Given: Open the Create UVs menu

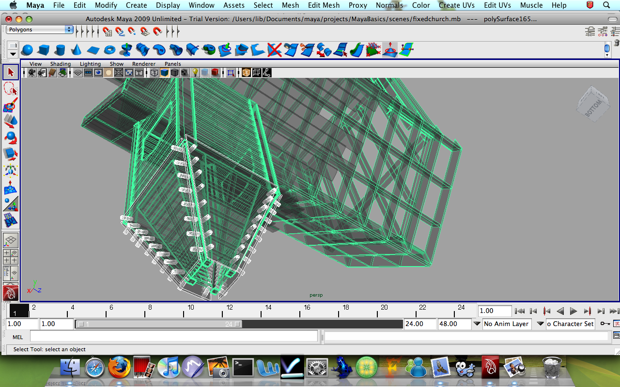Looking at the screenshot, I should [457, 5].
